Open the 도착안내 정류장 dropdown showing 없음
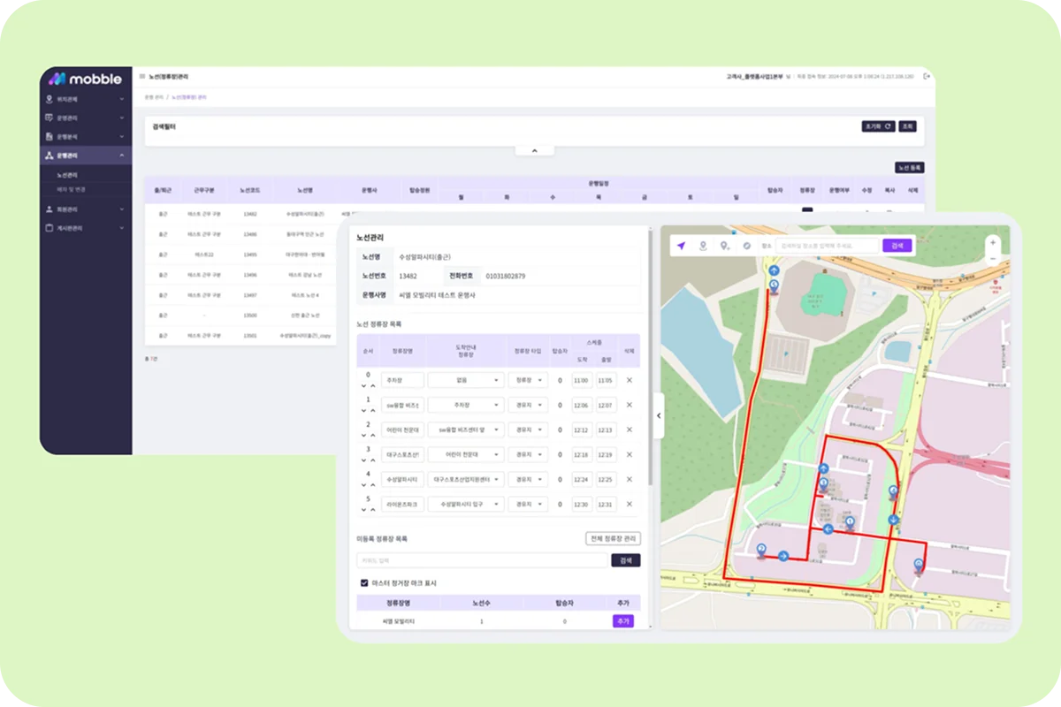 pos(466,380)
